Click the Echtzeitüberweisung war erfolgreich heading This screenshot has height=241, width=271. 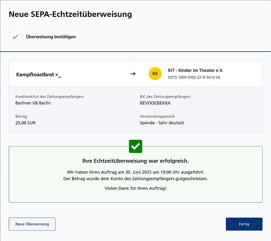[135, 161]
